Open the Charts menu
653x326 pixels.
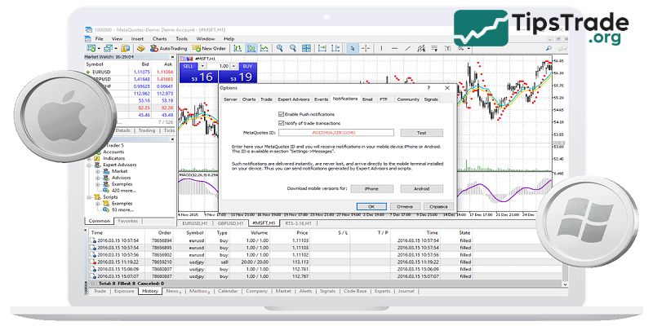pos(158,38)
